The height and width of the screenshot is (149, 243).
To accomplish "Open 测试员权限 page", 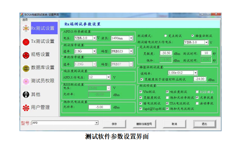I will 43,81.
